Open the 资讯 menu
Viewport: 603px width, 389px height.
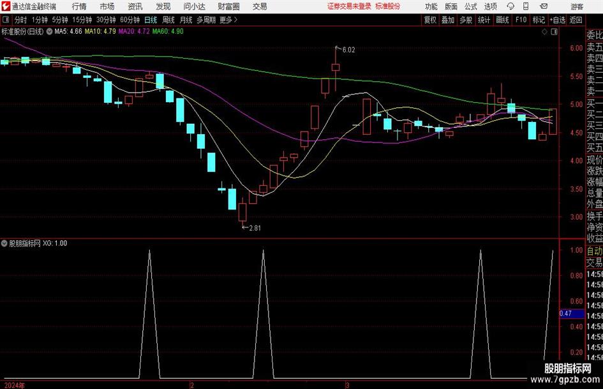click(135, 6)
